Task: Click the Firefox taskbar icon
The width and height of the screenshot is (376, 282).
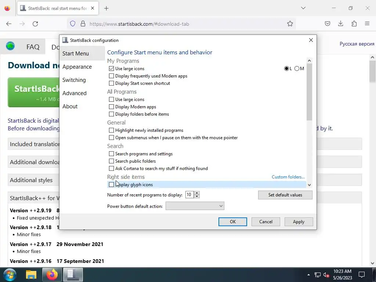Action: pyautogui.click(x=52, y=275)
